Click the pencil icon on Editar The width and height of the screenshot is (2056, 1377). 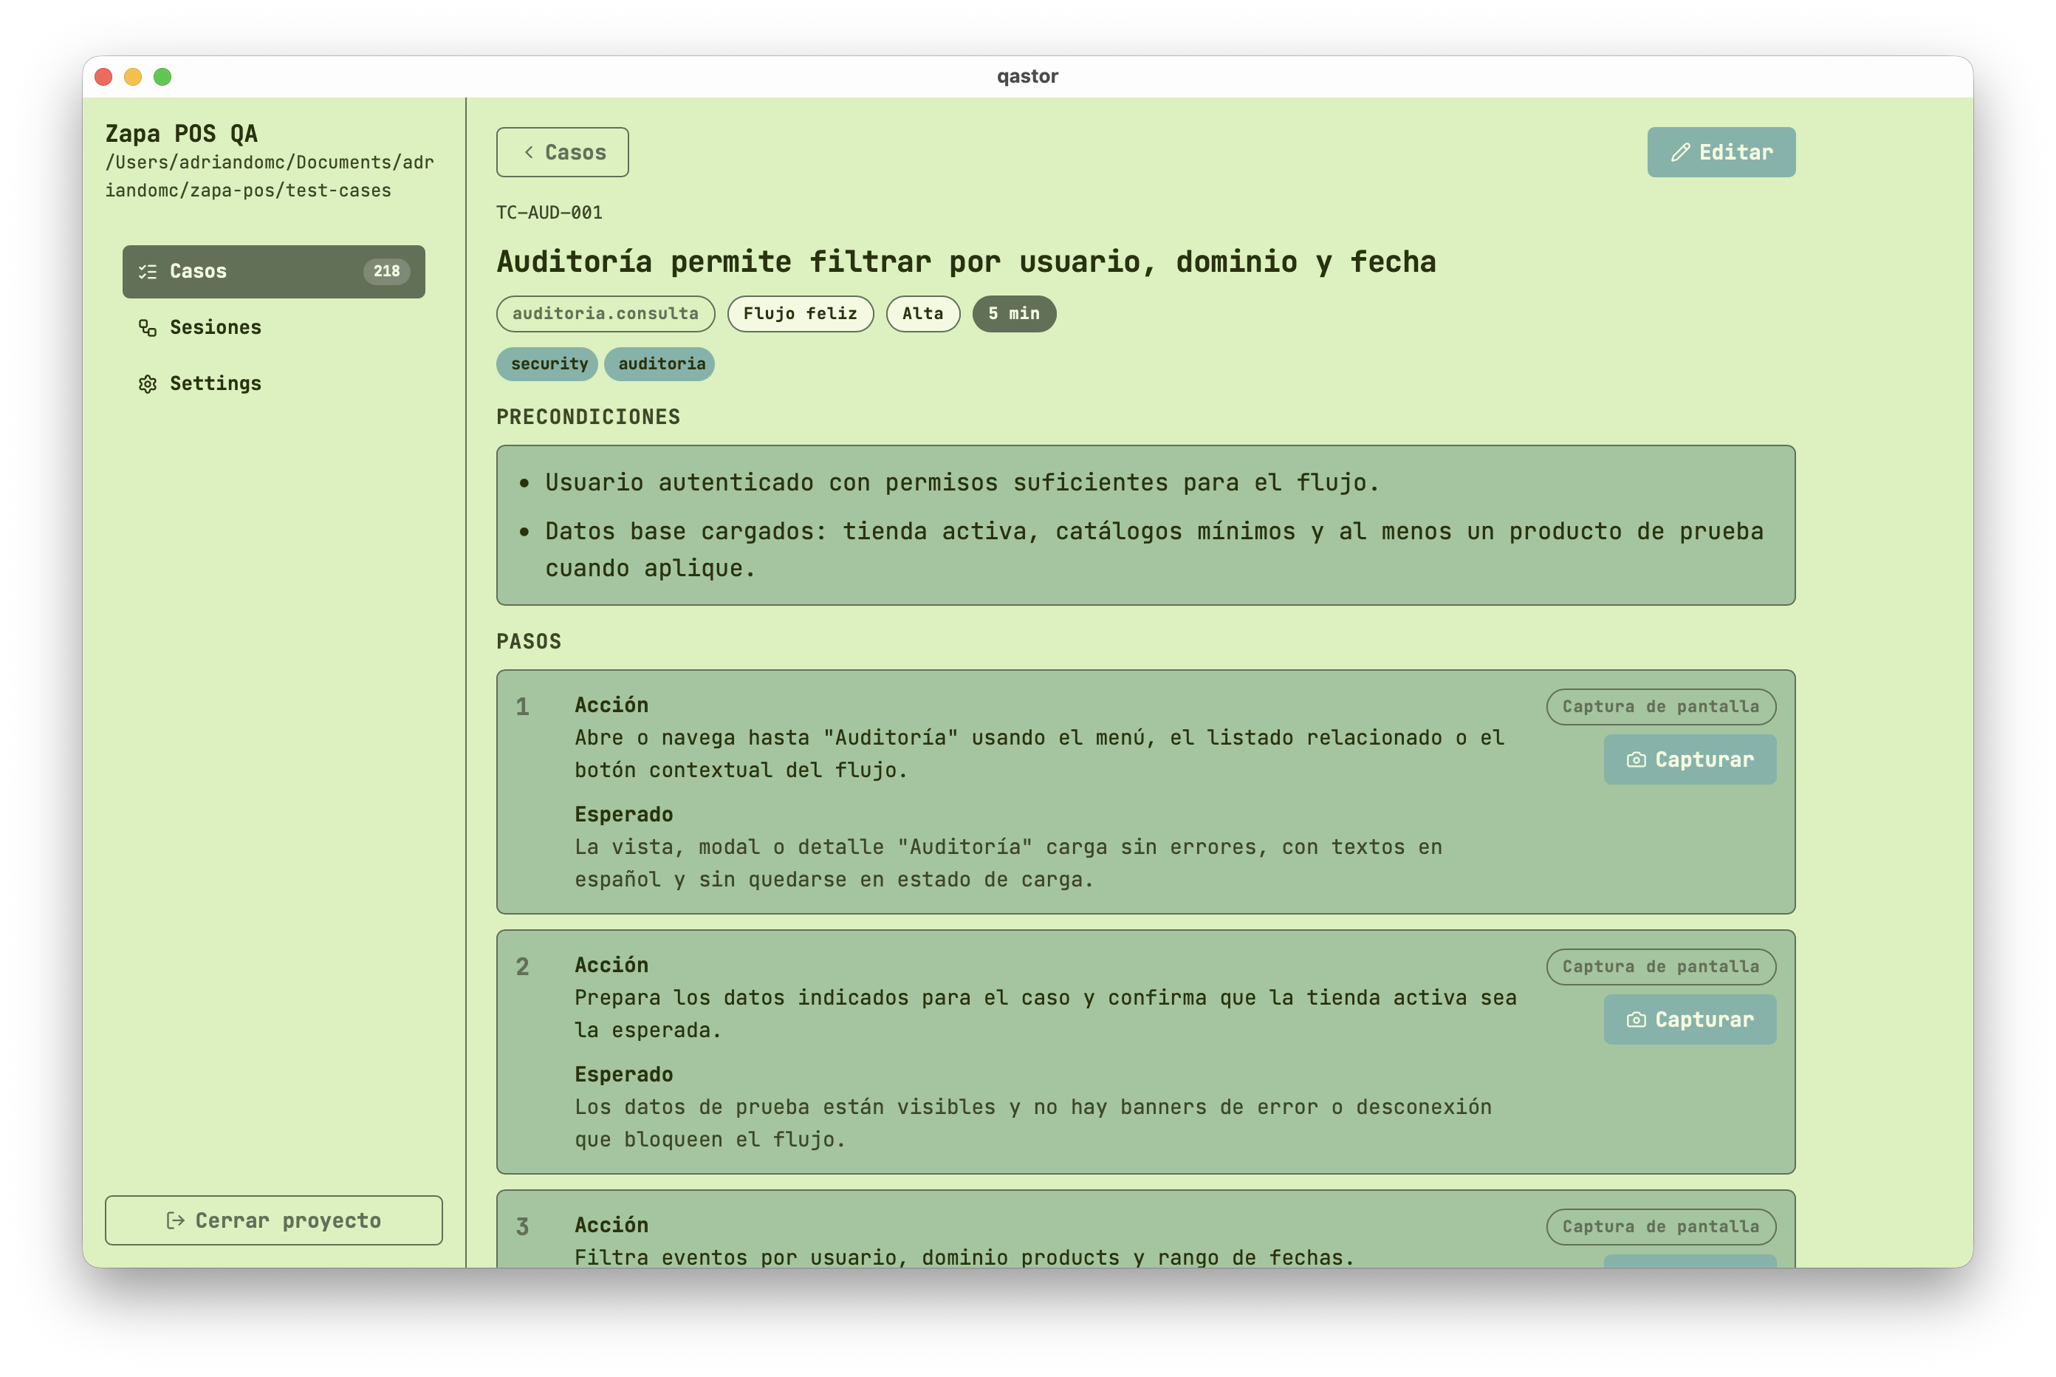(1680, 152)
